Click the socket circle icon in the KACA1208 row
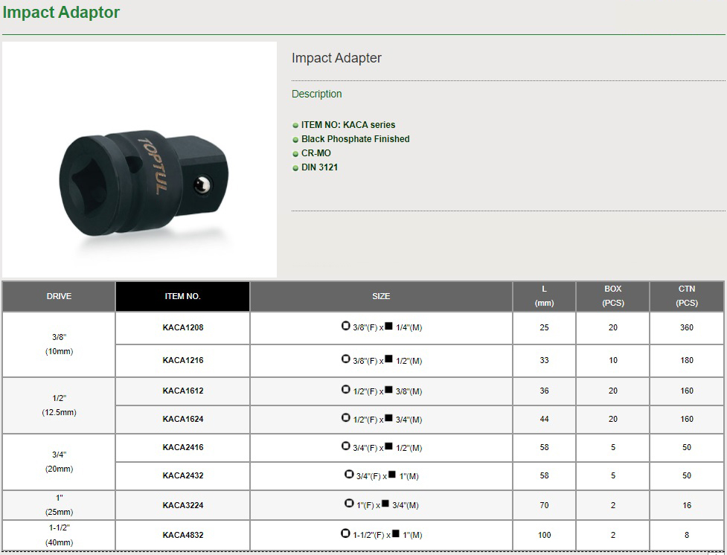 click(x=345, y=326)
